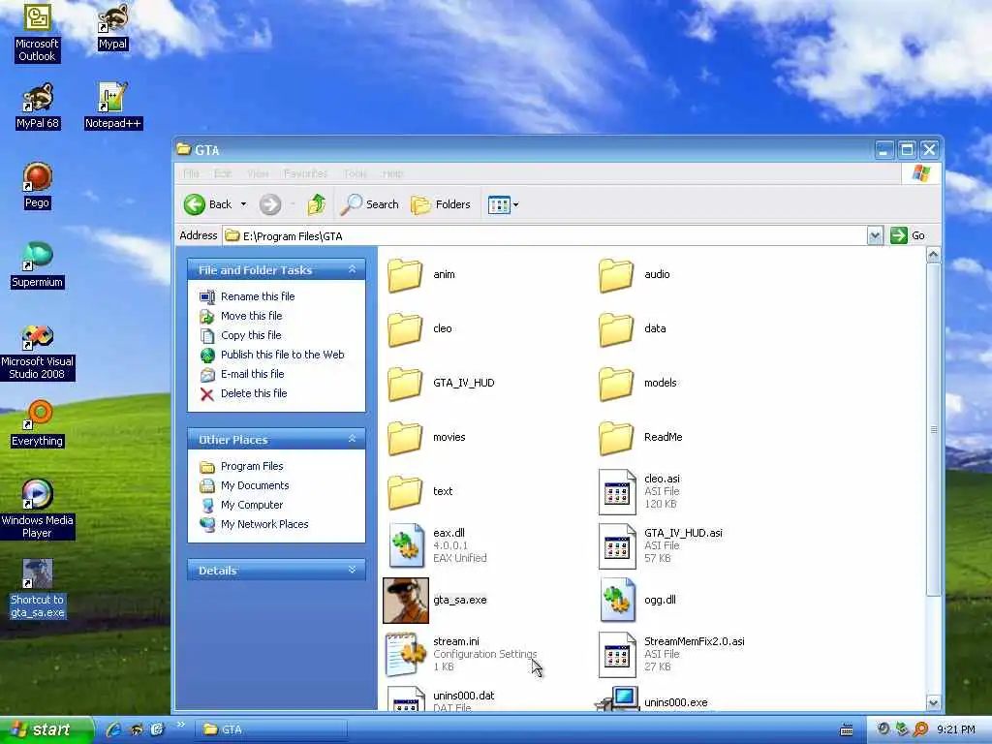Click the address field showing E:\Program Files\GTA

545,236
